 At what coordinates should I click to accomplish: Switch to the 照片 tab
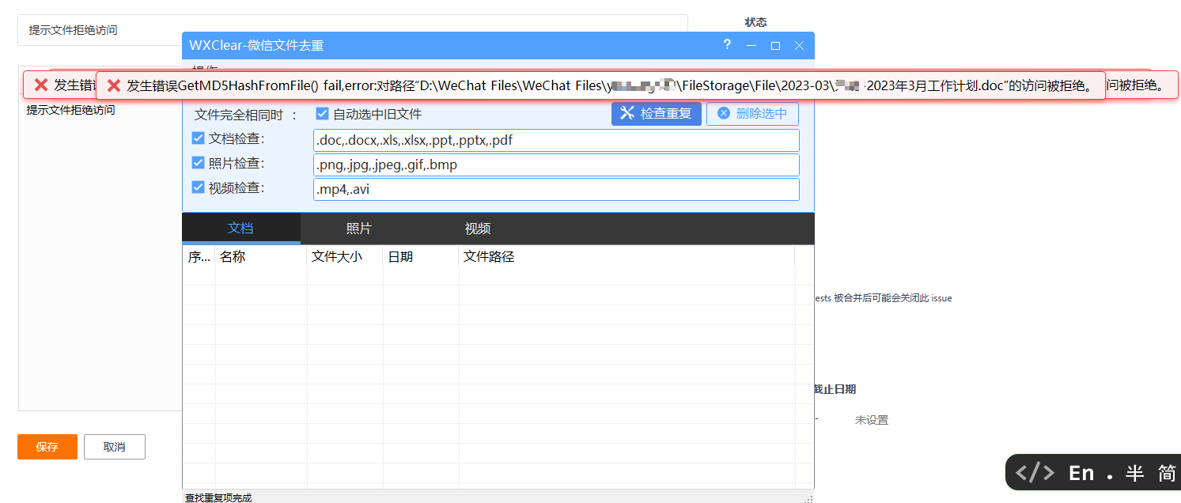(x=359, y=229)
